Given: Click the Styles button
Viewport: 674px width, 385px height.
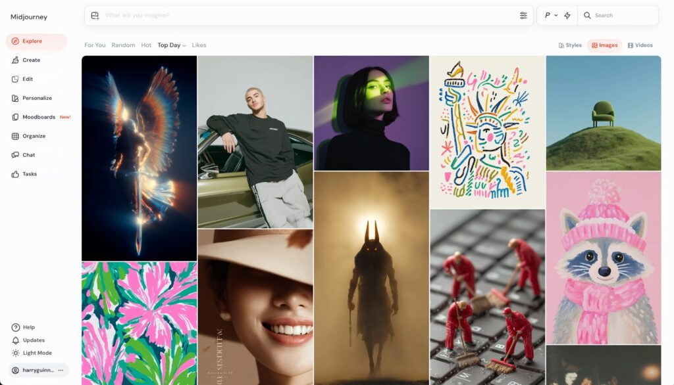Looking at the screenshot, I should 570,45.
